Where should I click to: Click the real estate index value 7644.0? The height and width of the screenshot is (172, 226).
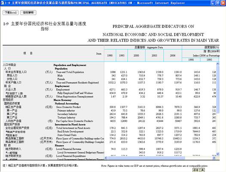point(196,132)
